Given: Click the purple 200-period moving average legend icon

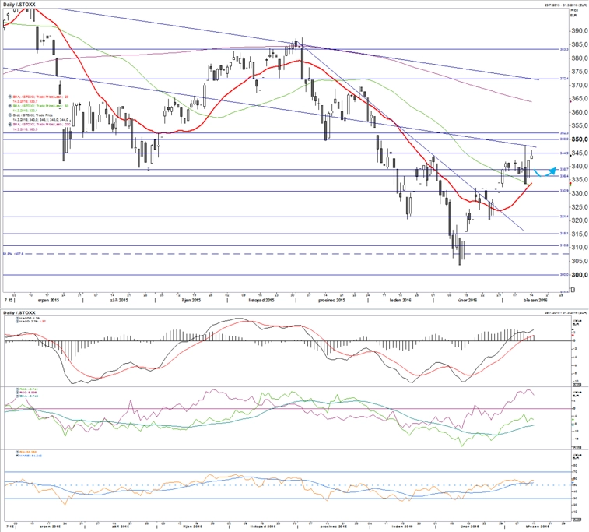Looking at the screenshot, I should pyautogui.click(x=9, y=124).
